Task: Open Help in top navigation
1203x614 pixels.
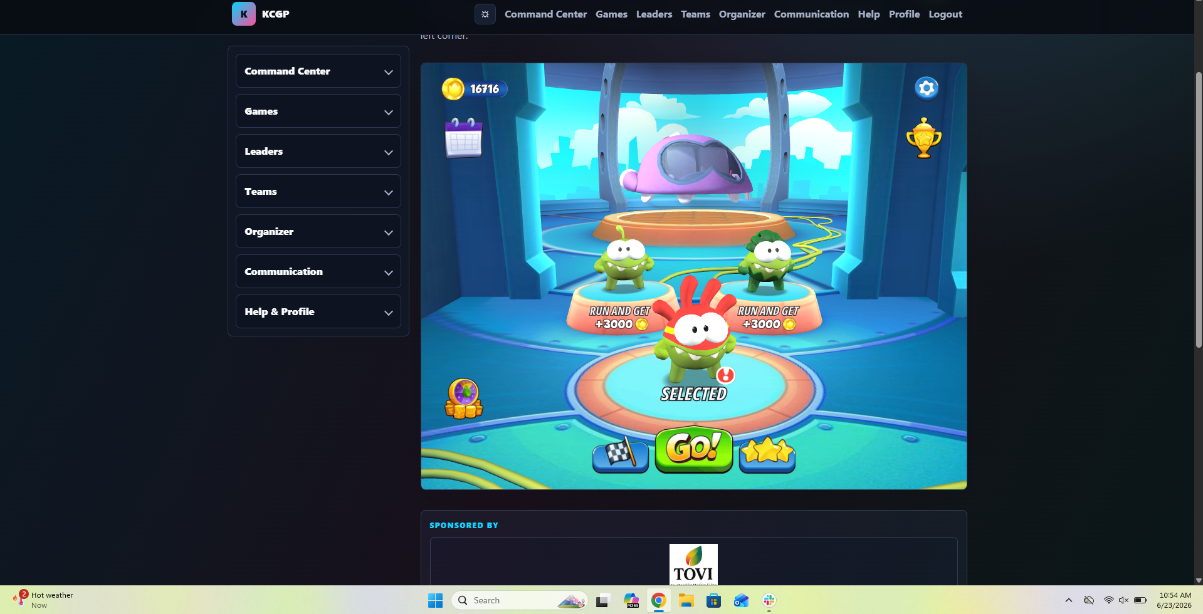Action: pyautogui.click(x=868, y=14)
